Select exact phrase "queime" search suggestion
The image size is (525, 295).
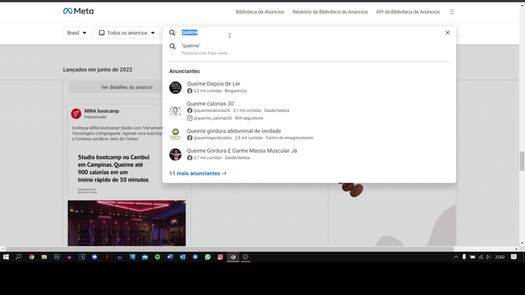[191, 46]
